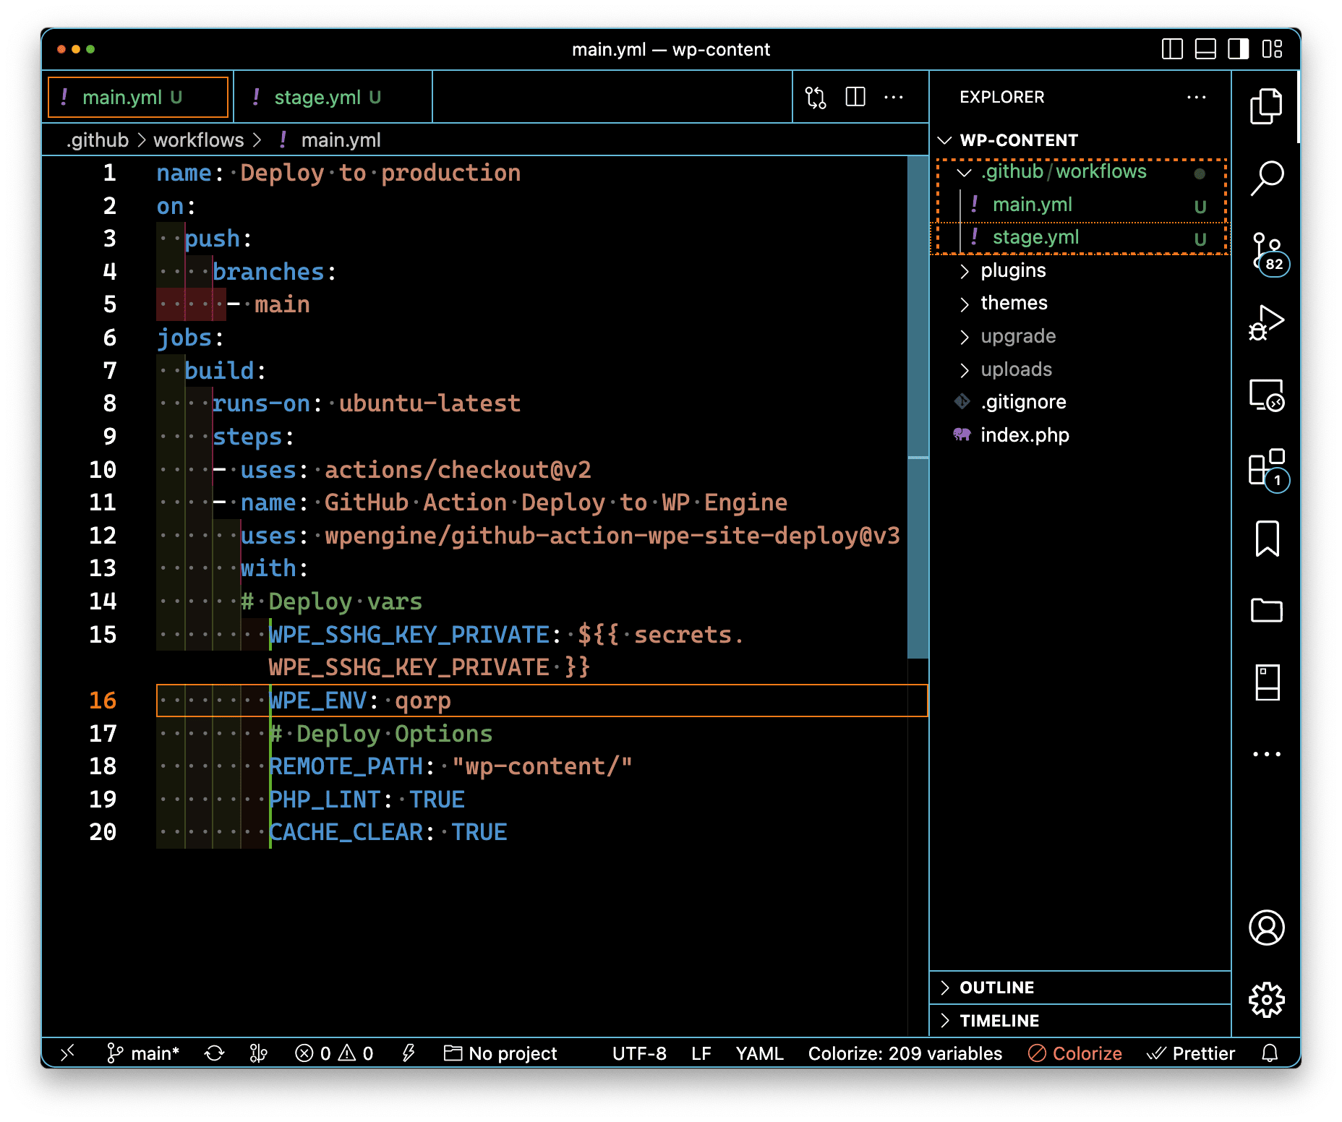Screen dimensions: 1342x1122
Task: Open the Run and Debug view
Action: [x=1266, y=322]
